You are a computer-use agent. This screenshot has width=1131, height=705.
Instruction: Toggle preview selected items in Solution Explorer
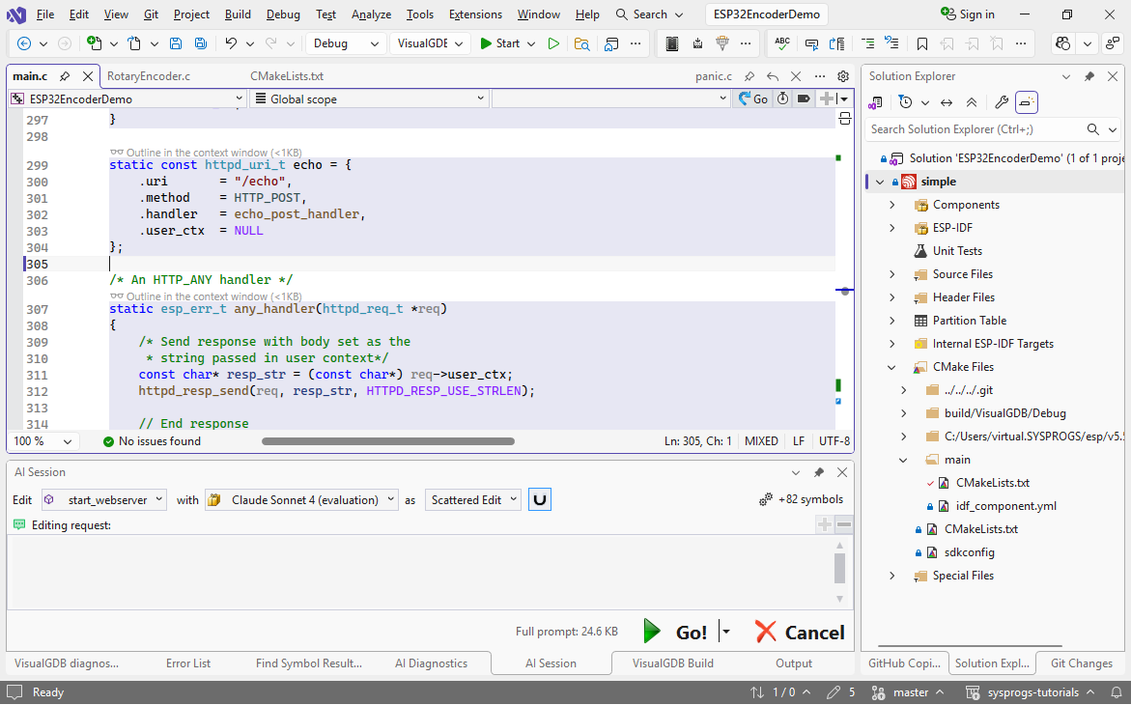pos(1027,102)
